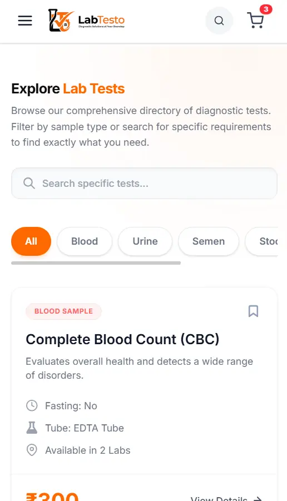Click the EDTA Tube flask icon

[32, 428]
